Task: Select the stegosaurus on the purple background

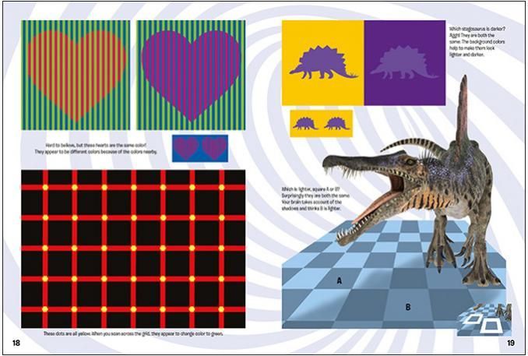Action: click(404, 63)
